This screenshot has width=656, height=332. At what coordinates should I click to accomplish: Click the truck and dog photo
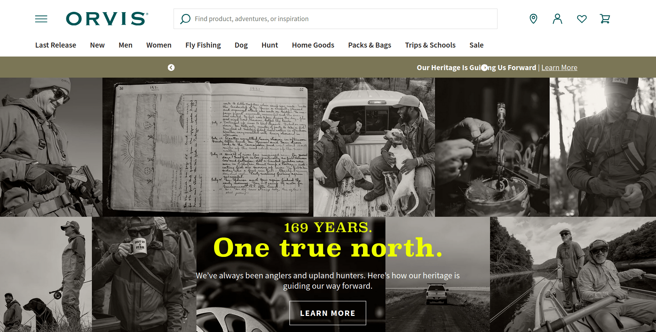tap(374, 147)
